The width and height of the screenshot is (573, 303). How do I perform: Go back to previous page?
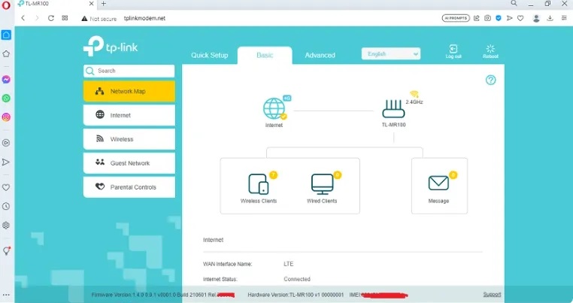click(23, 18)
